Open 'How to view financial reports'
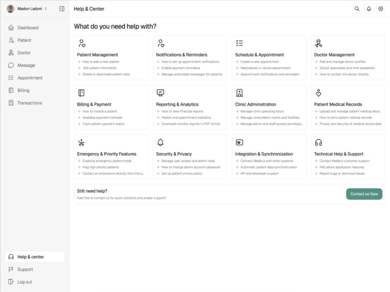This screenshot has width=390, height=292. pyautogui.click(x=180, y=111)
